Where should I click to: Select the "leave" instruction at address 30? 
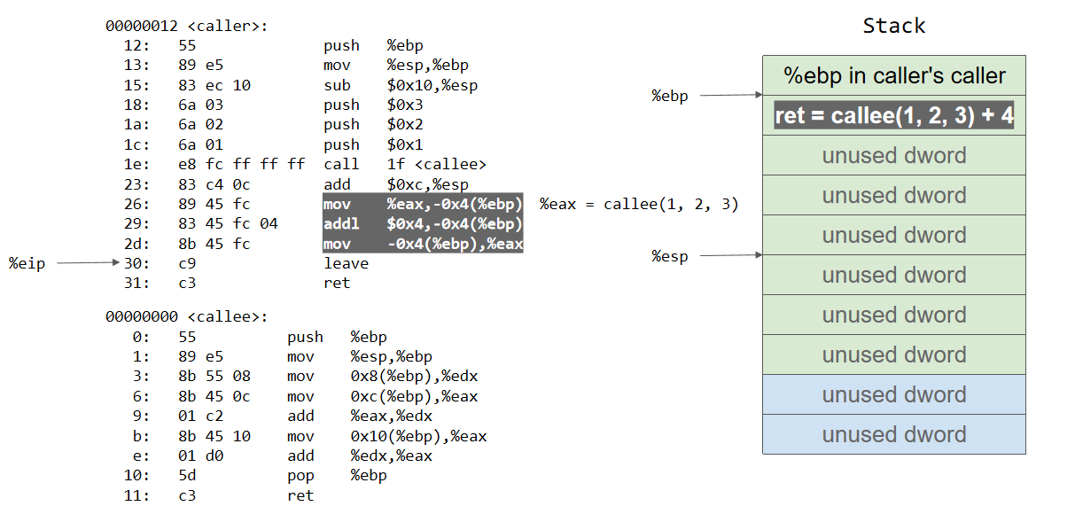coord(347,263)
